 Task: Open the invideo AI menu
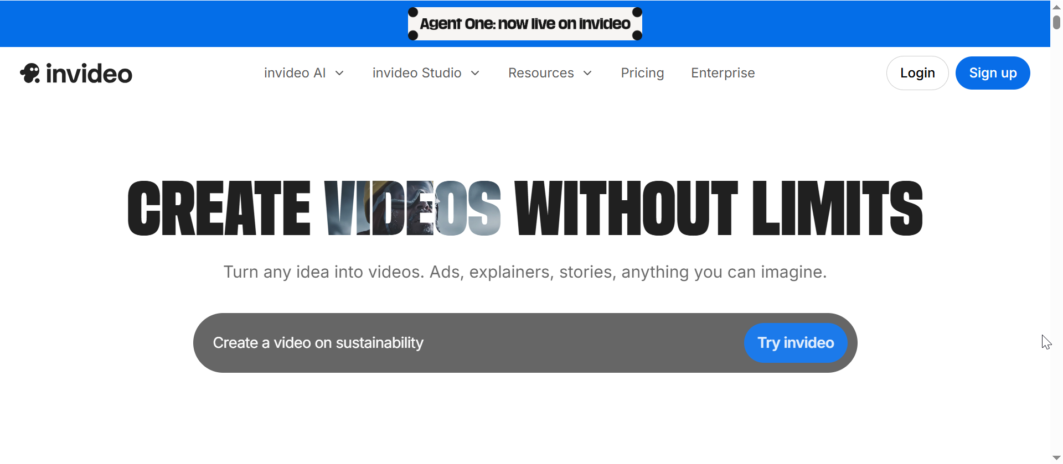click(x=295, y=73)
